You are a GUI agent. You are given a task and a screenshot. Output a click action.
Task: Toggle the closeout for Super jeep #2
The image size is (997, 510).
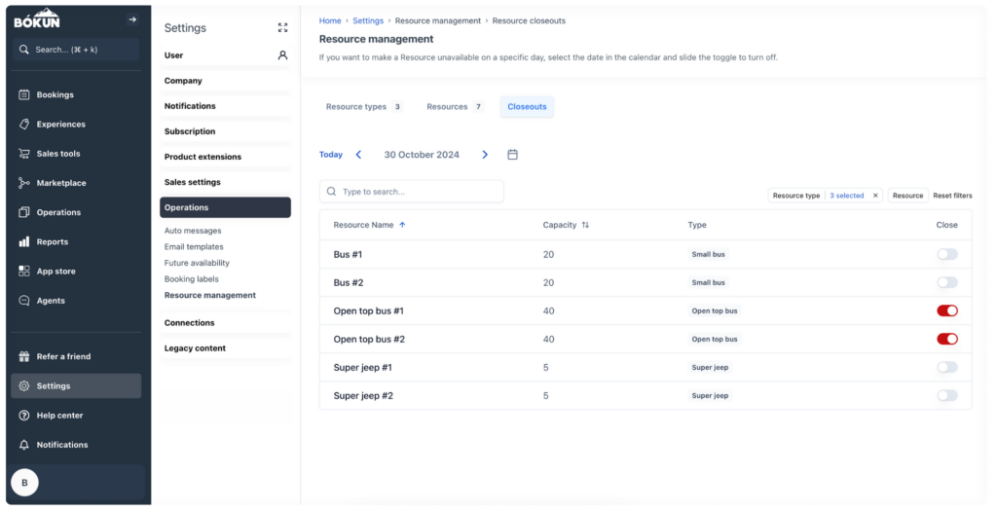point(946,395)
